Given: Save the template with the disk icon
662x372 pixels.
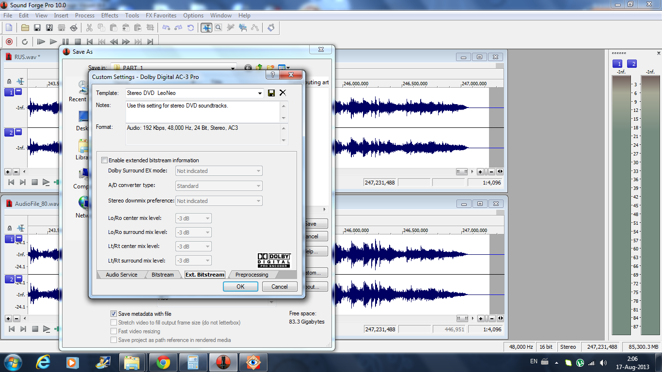Looking at the screenshot, I should point(271,93).
